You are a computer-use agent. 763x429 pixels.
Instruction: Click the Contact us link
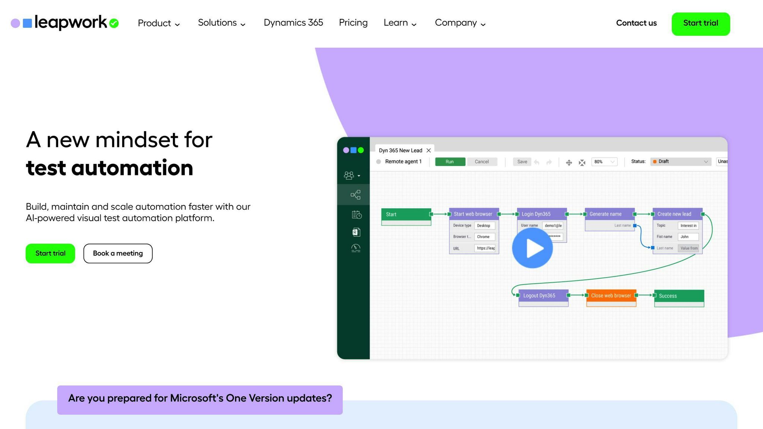[x=636, y=23]
